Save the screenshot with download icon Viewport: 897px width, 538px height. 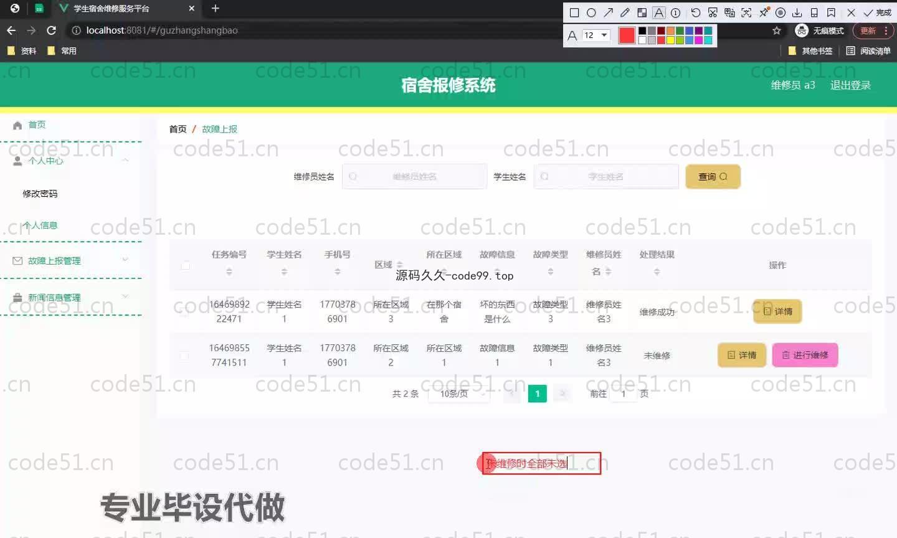(797, 12)
